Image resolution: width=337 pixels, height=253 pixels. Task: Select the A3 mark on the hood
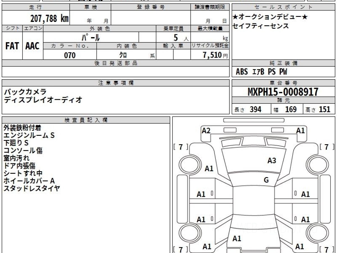272,161
